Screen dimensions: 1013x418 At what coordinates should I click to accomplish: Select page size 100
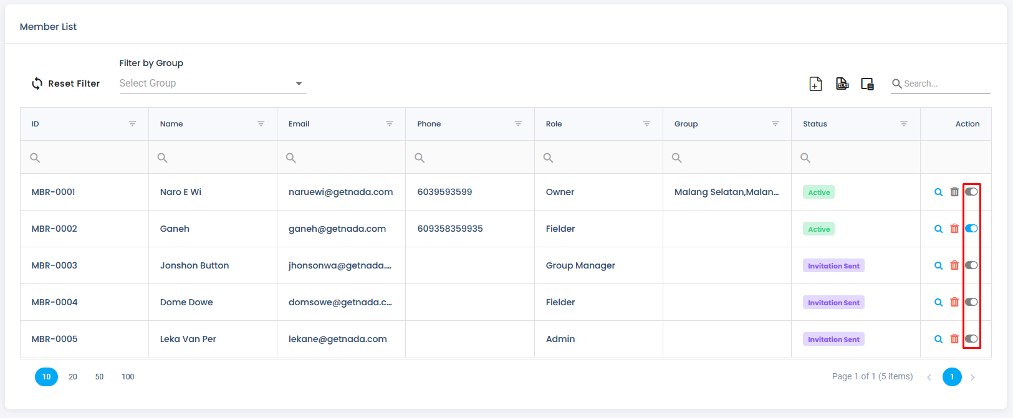(x=128, y=377)
